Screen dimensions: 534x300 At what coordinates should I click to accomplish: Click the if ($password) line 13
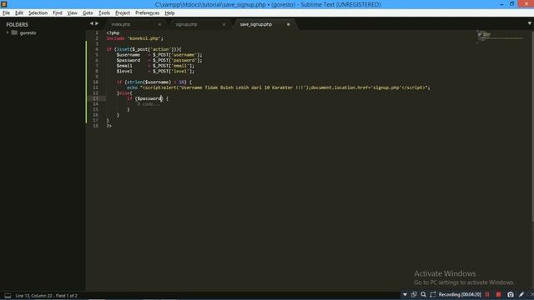click(x=148, y=98)
